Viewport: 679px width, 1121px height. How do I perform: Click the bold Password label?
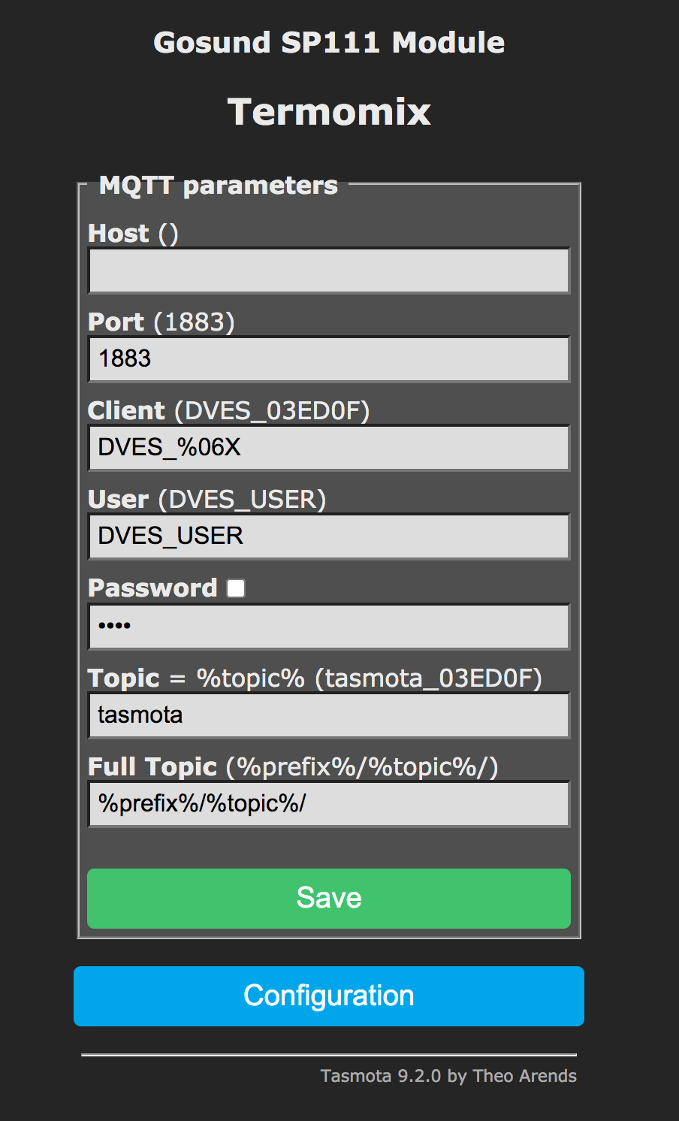pos(152,588)
